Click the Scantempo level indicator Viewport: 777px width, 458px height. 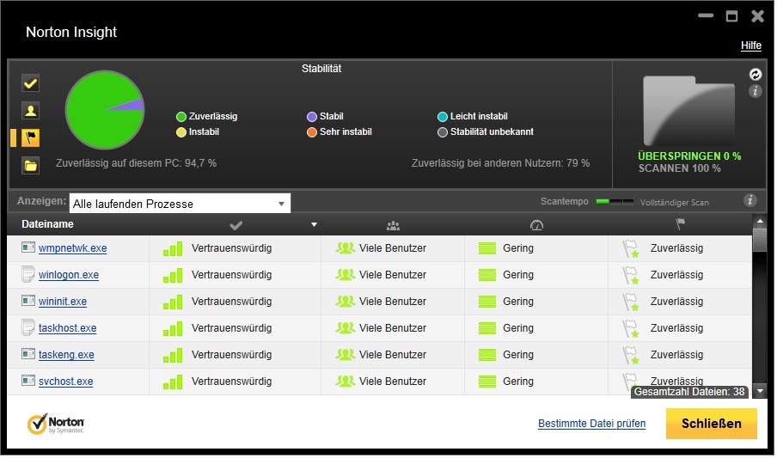pos(616,202)
